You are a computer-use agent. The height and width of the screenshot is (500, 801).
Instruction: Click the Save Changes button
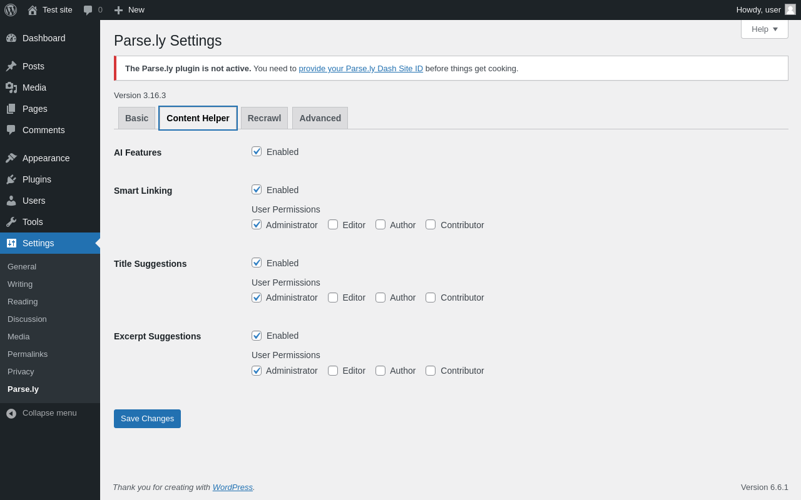click(147, 419)
